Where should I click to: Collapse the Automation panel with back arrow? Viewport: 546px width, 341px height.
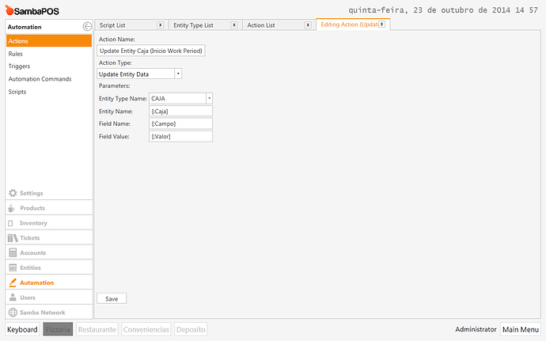(x=87, y=26)
